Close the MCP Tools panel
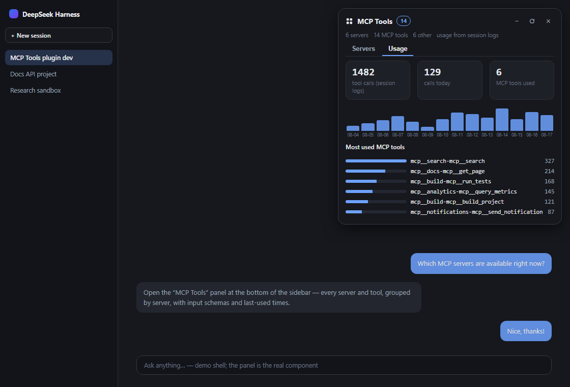The image size is (570, 387). tap(548, 21)
